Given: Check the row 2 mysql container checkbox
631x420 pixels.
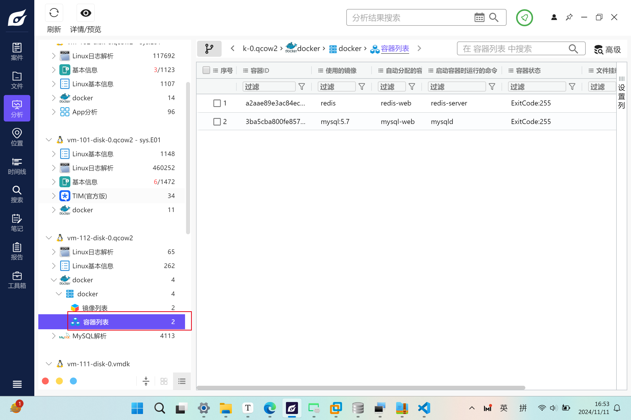Looking at the screenshot, I should pyautogui.click(x=217, y=121).
